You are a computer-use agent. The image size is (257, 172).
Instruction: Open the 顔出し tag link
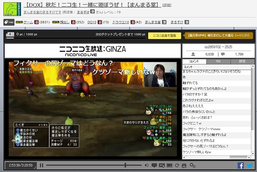click(x=65, y=22)
